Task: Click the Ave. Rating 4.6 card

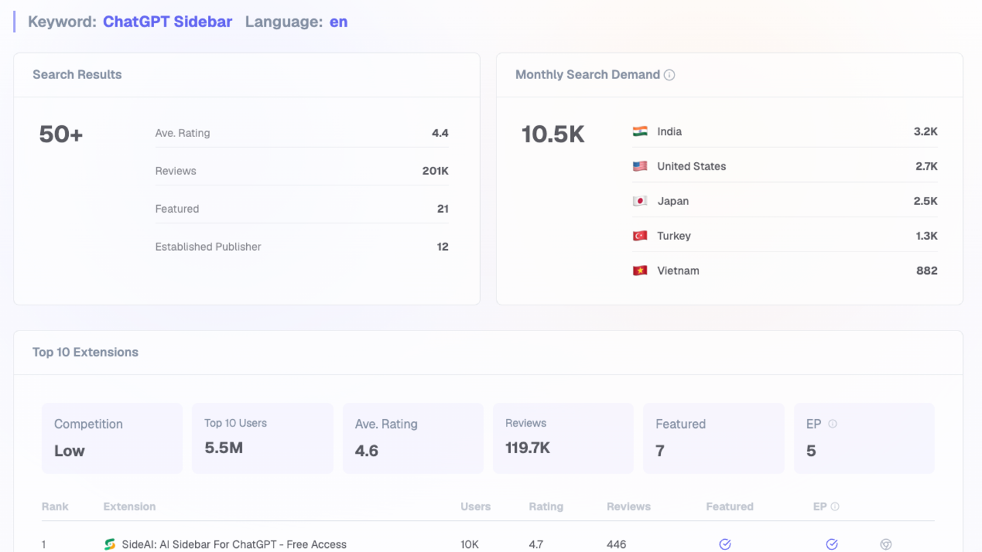Action: click(x=413, y=438)
